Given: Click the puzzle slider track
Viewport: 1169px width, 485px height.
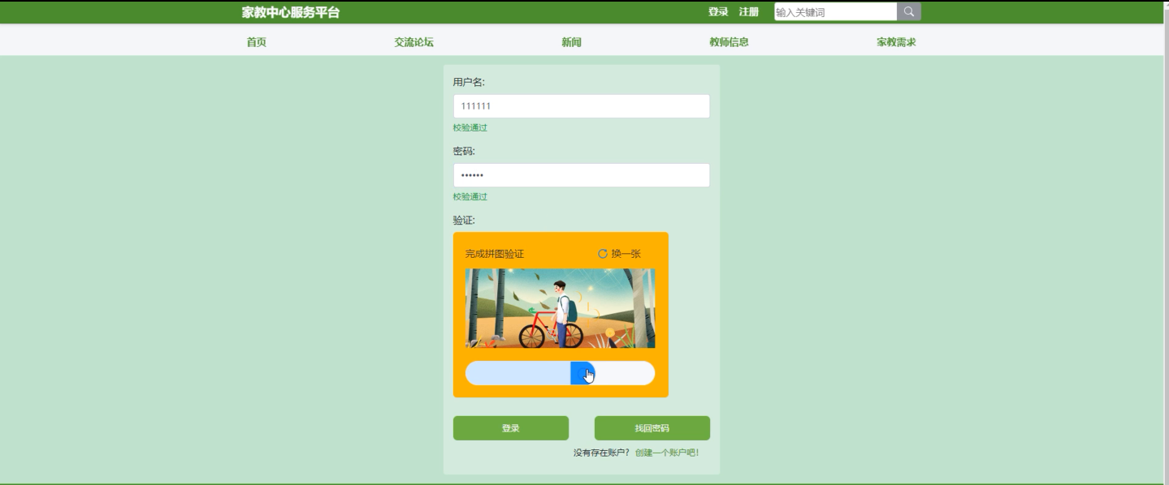Looking at the screenshot, I should pyautogui.click(x=560, y=373).
